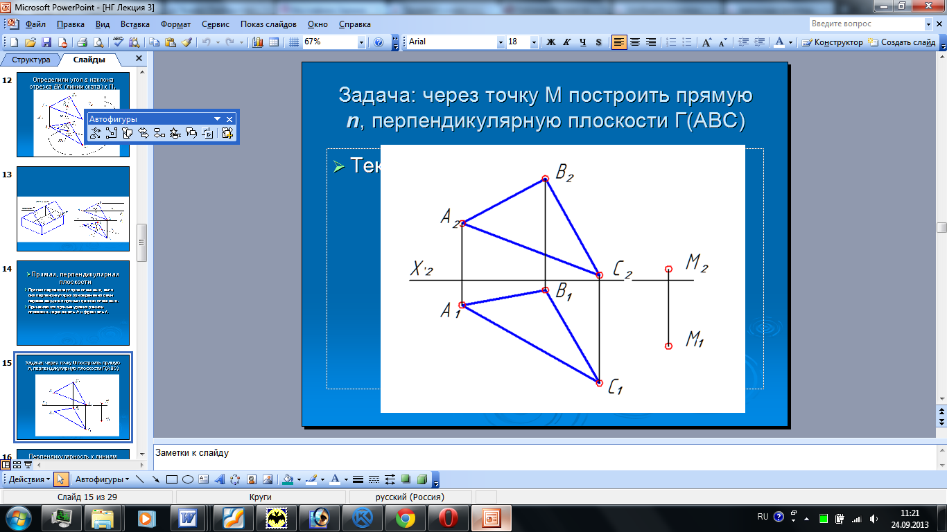Select the Oval shape tool

187,479
